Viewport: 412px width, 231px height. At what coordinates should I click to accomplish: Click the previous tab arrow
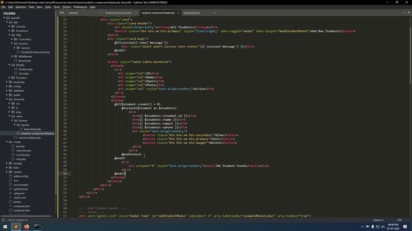coord(61,13)
